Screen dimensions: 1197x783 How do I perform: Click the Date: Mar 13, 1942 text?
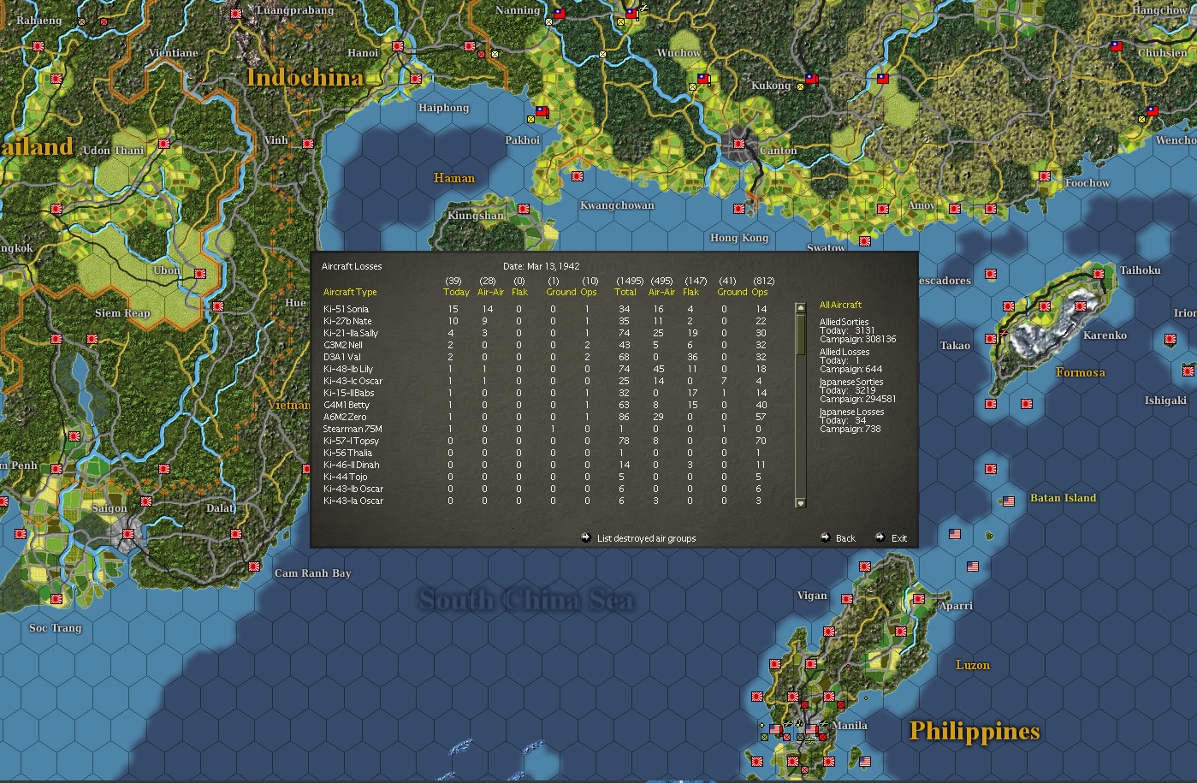[542, 266]
